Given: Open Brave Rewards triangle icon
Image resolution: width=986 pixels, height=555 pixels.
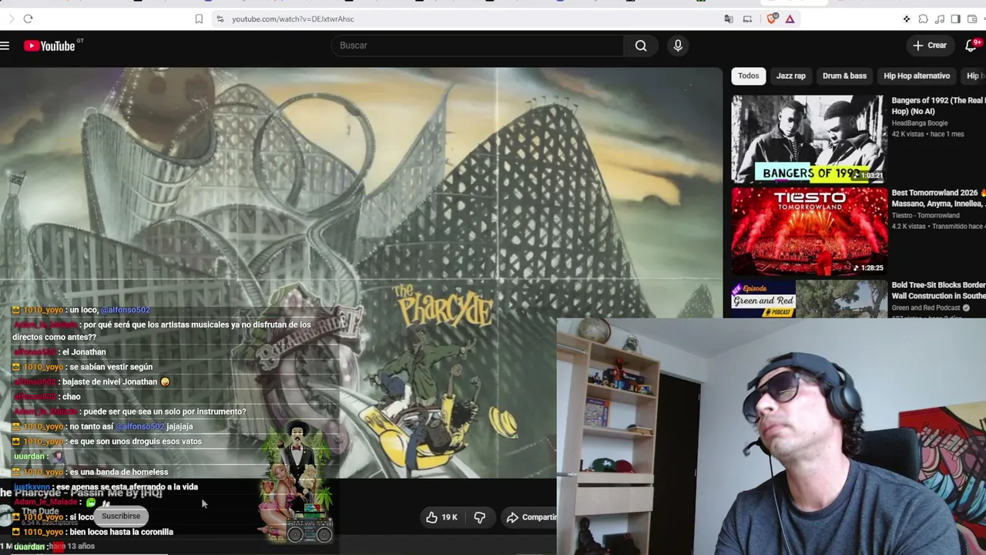Looking at the screenshot, I should (x=790, y=18).
